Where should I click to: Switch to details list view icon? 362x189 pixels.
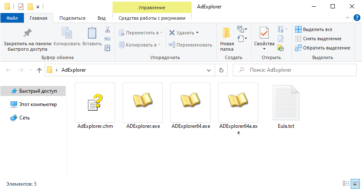[x=346, y=184]
